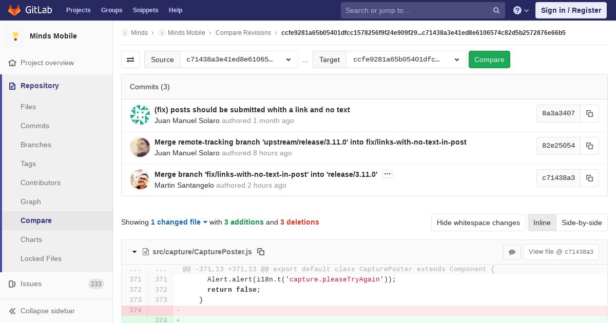Click the green Compare button

(x=489, y=59)
